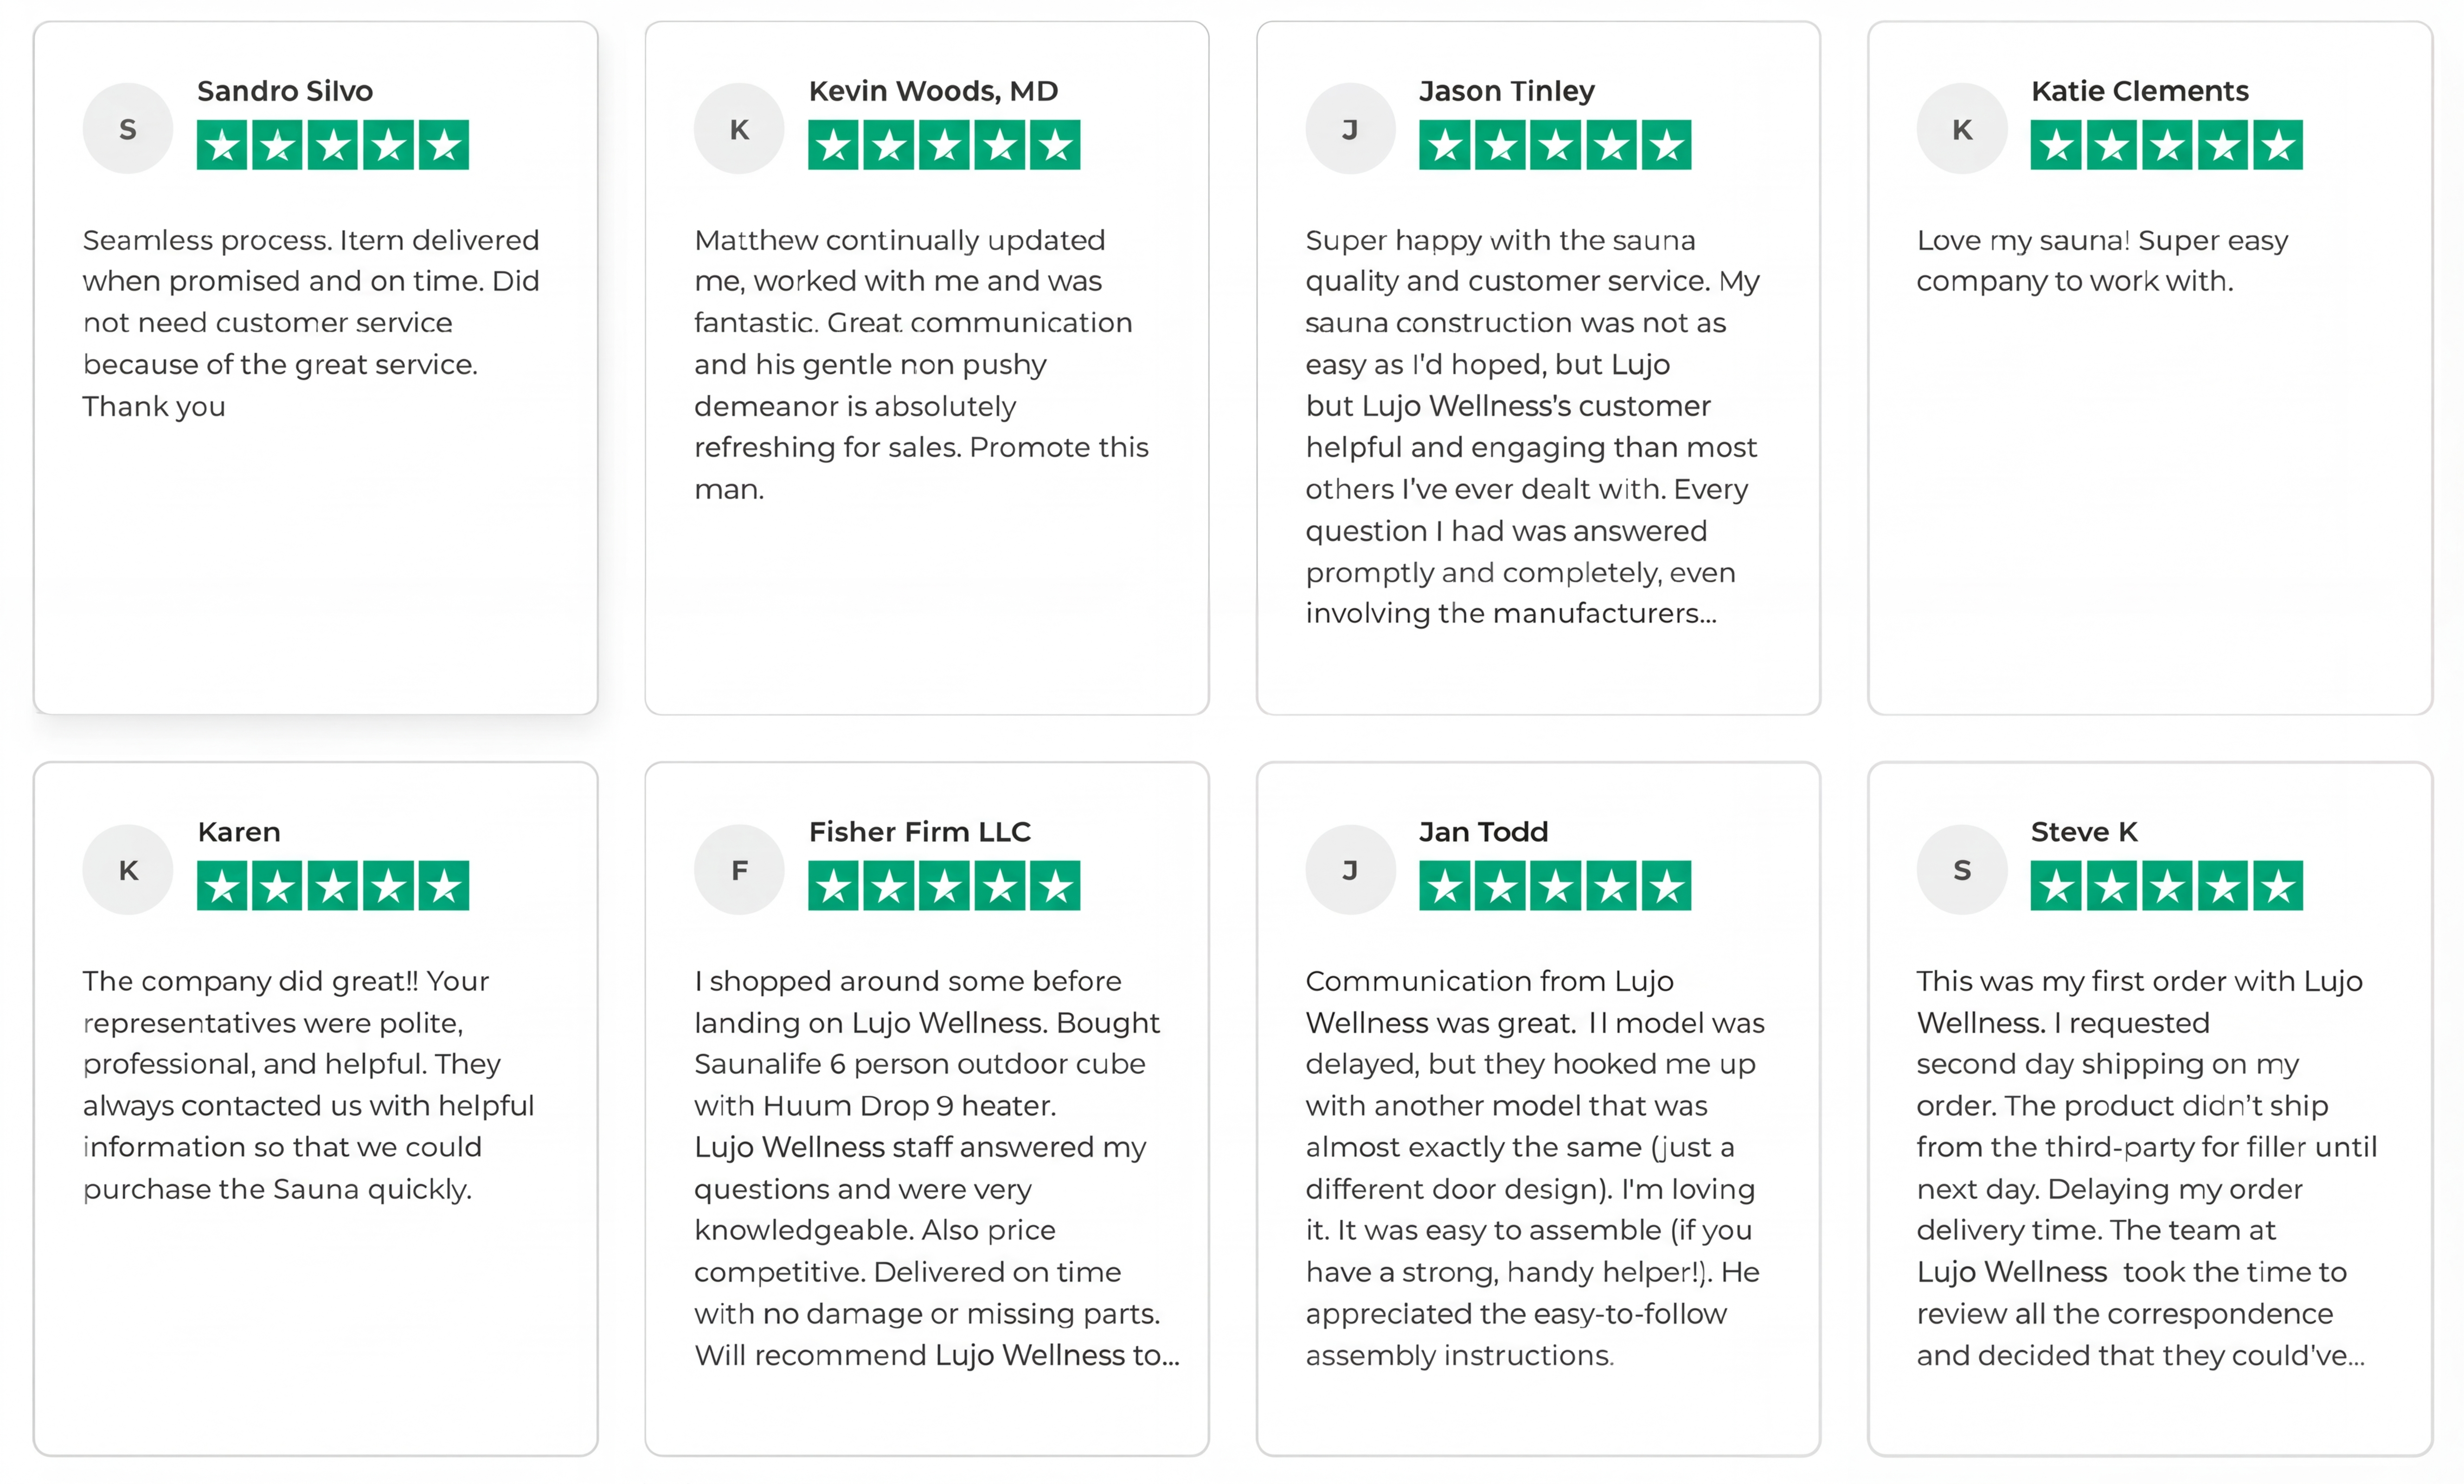2464x1484 pixels.
Task: Click Jan Todd's "J" avatar circle
Action: click(1350, 870)
